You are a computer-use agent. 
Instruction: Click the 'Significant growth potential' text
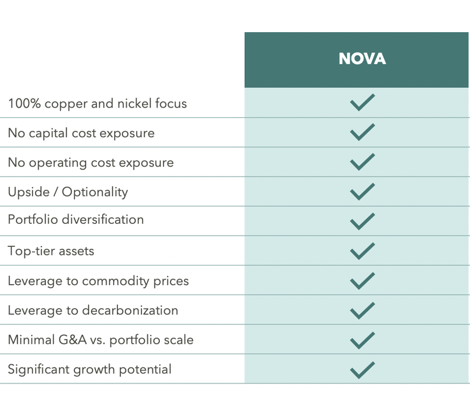click(90, 369)
